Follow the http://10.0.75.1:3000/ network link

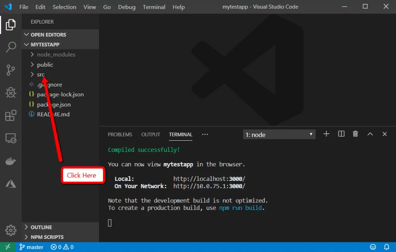[x=209, y=186]
